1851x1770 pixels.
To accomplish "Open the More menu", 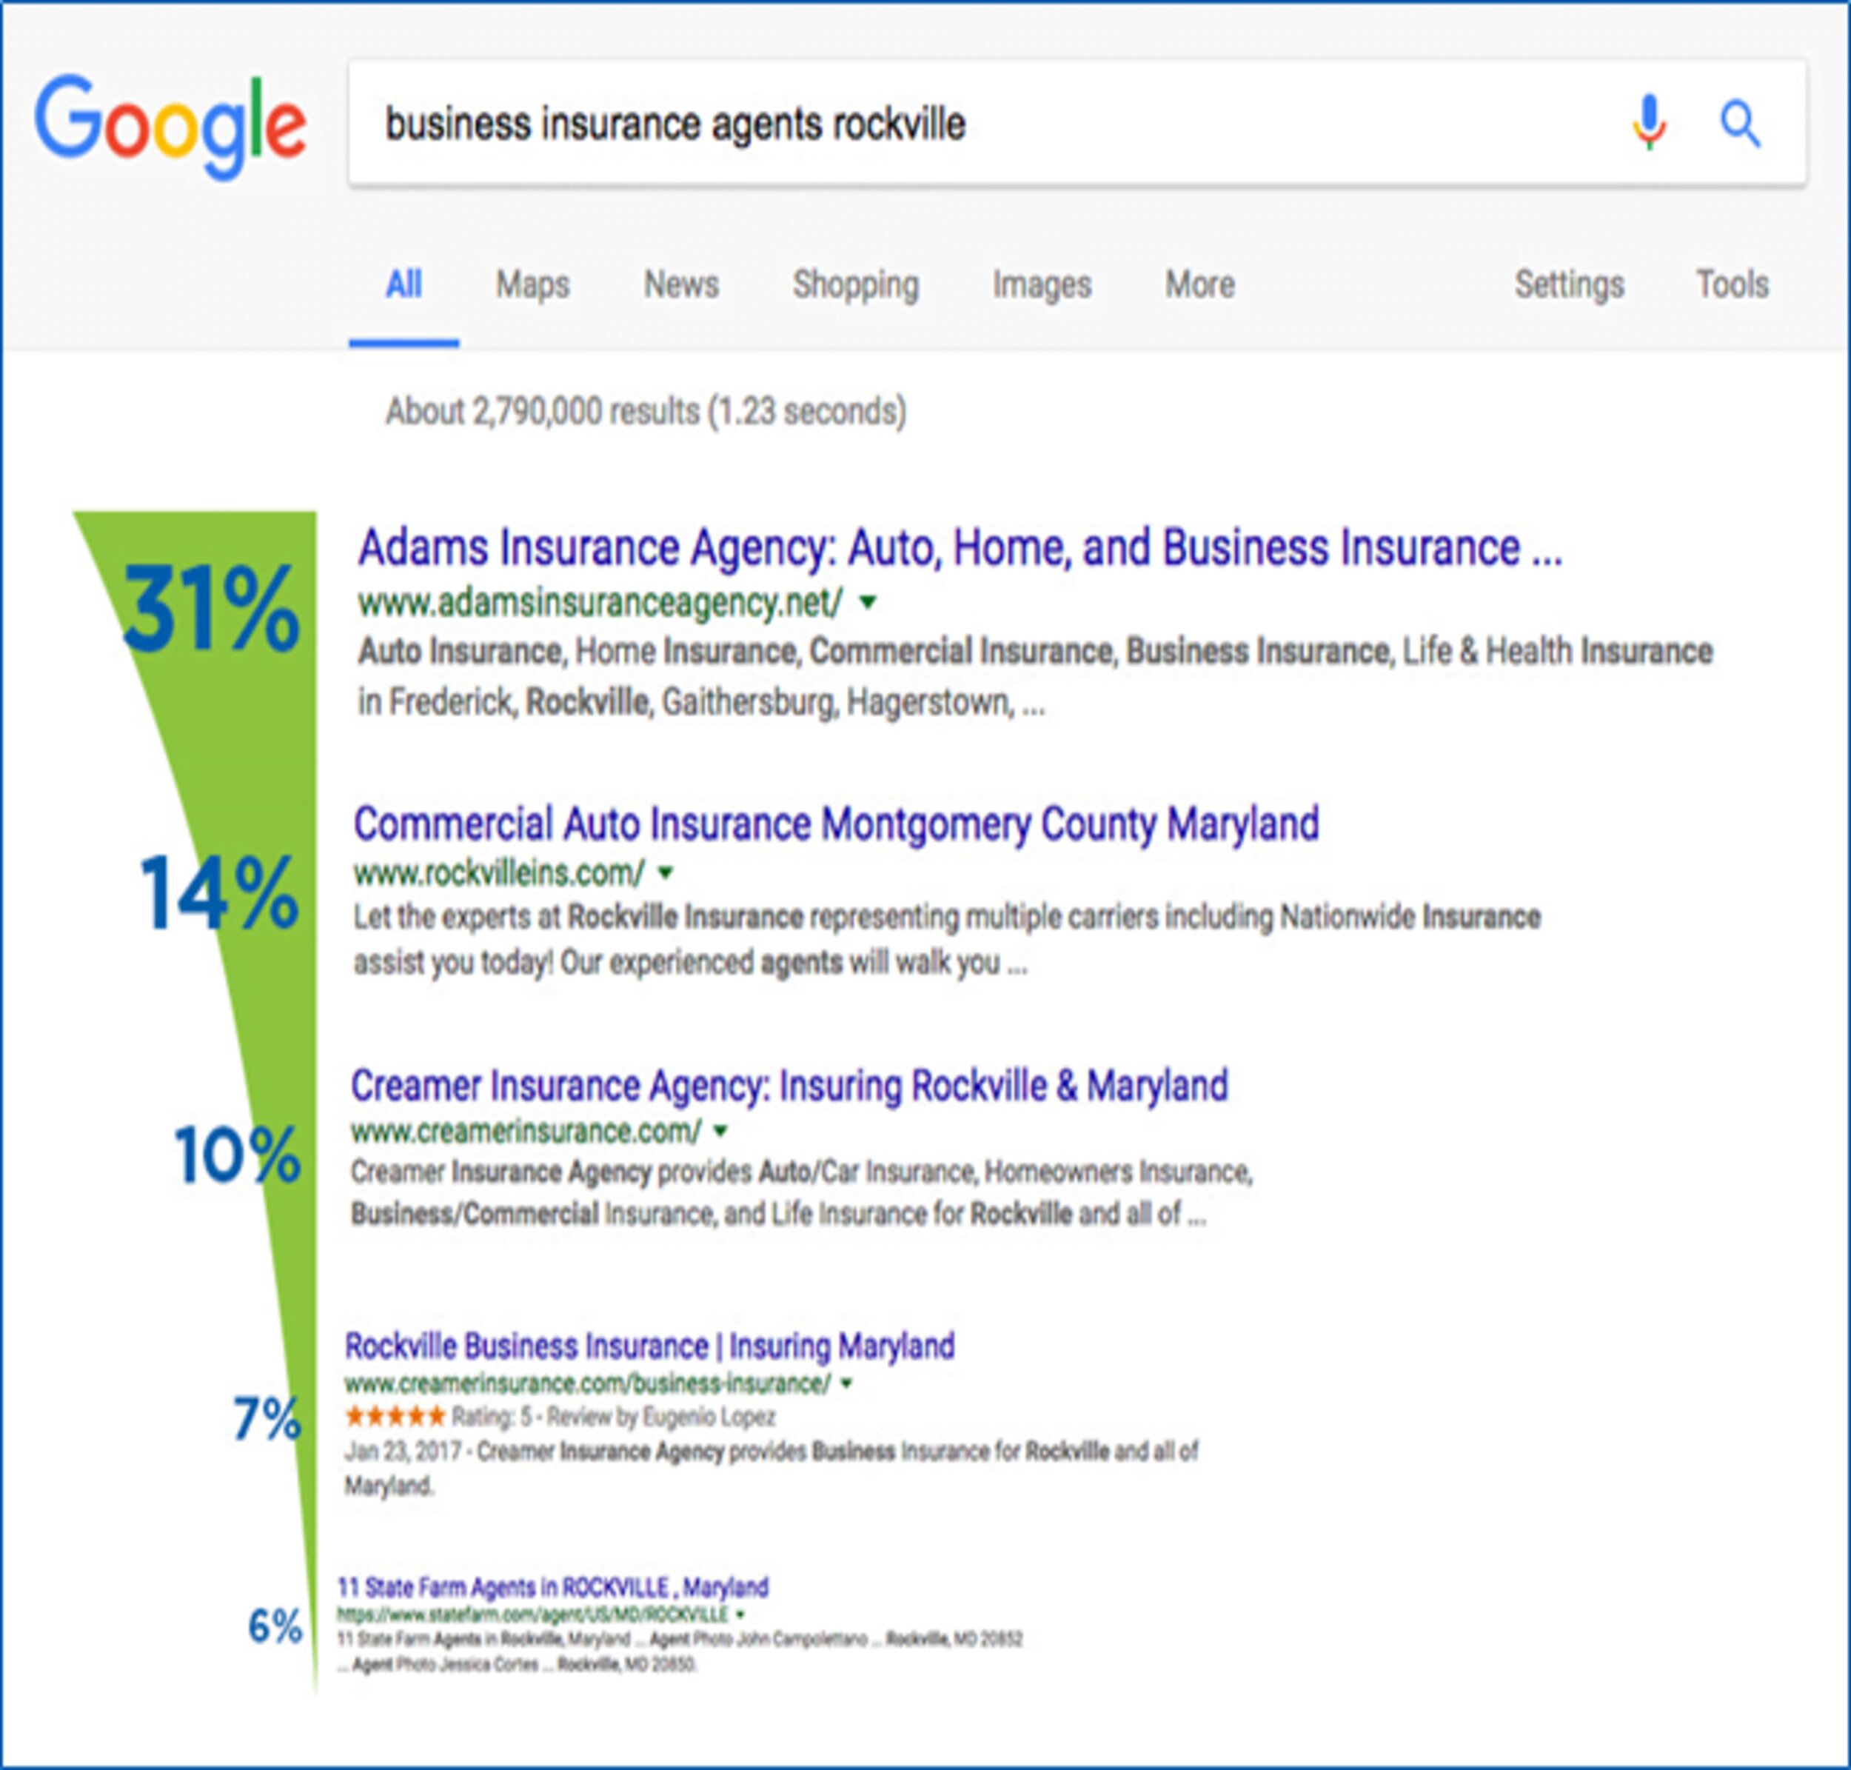I will tap(1199, 285).
